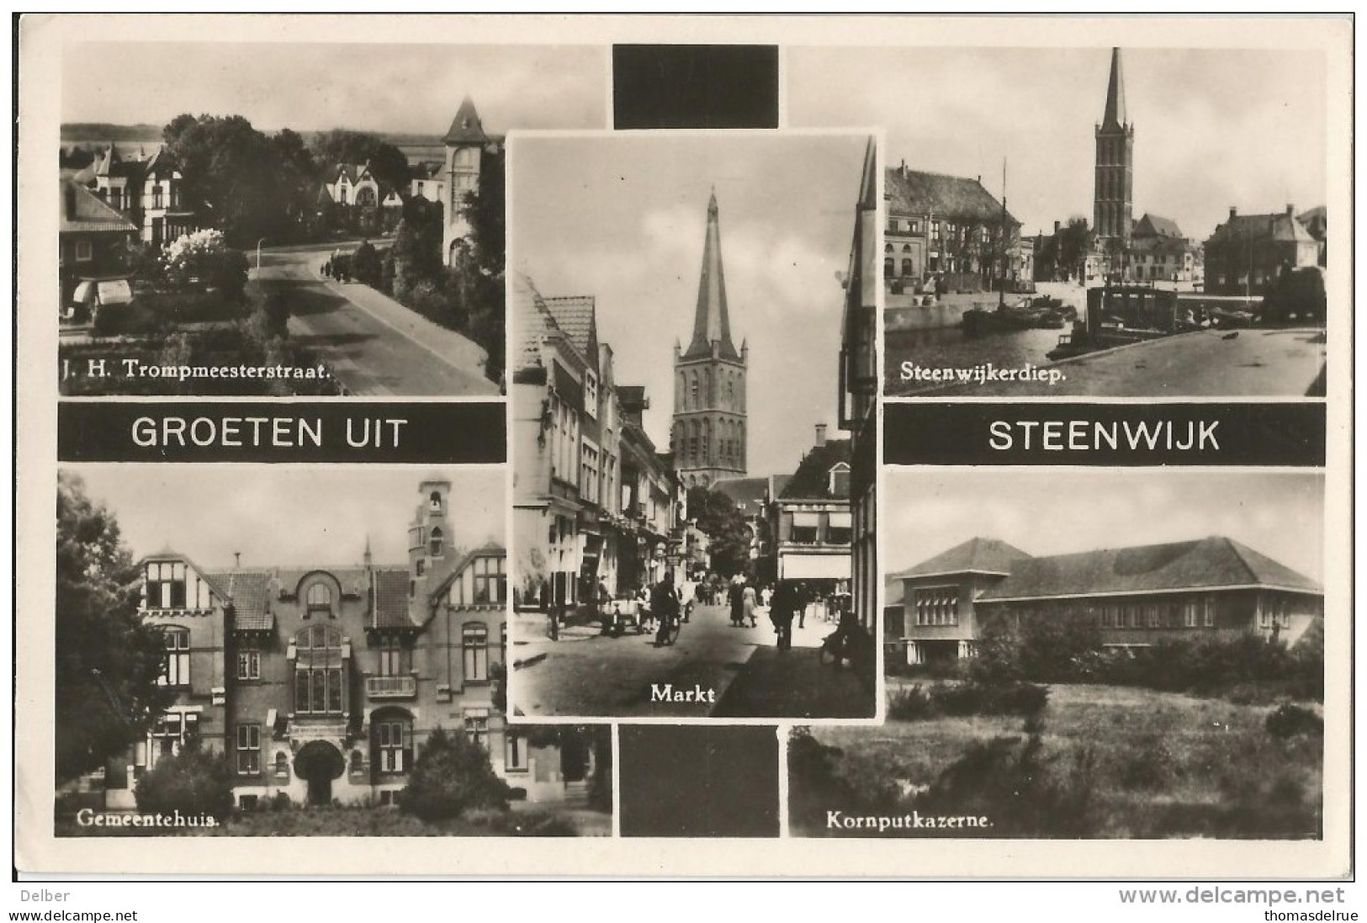Screen dimensions: 1367x923
Task: Click the 'STEENWIJK' banner text
Action: 1104,436
